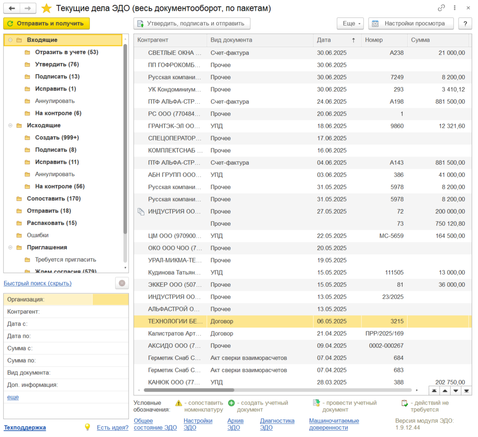The image size is (478, 437).
Task: Jump to the first row of the list
Action: coord(434,391)
